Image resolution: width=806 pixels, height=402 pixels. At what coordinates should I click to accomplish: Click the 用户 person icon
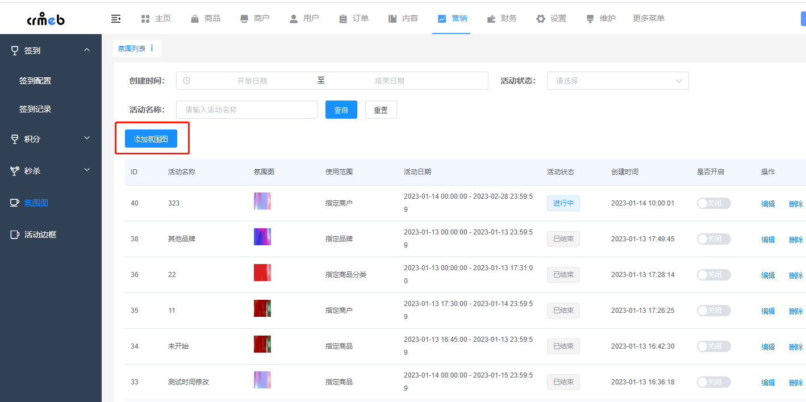click(294, 19)
